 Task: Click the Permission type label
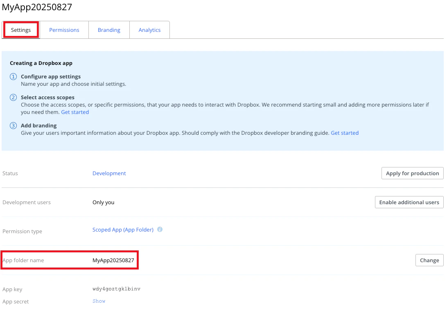[x=22, y=231]
